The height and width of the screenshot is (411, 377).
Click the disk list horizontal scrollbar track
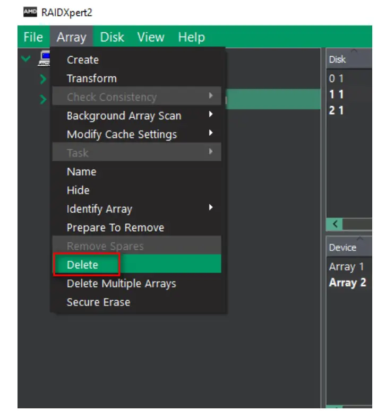pos(357,224)
